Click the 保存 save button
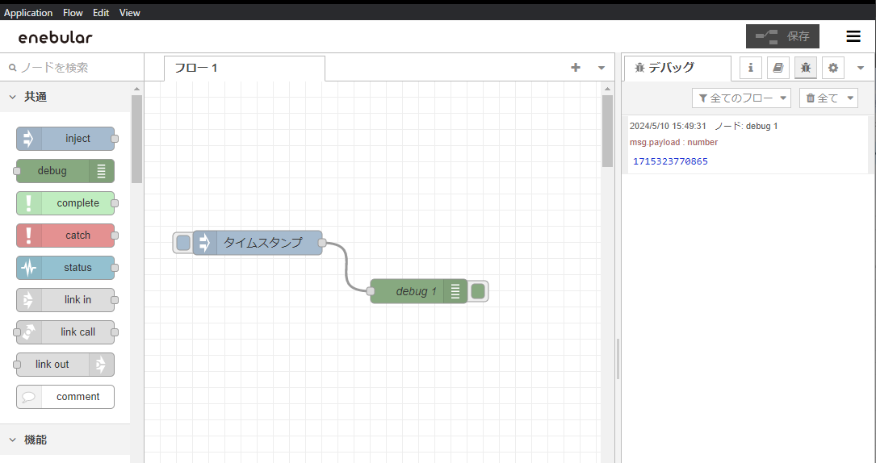Screen dimensions: 876x463 click(x=782, y=36)
